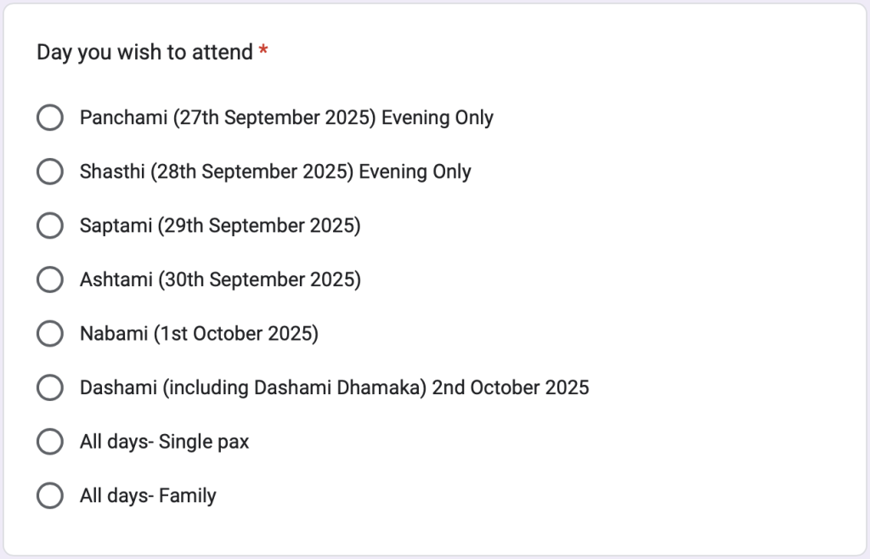
Task: Tick the Saptami radio circle
Action: tap(50, 226)
